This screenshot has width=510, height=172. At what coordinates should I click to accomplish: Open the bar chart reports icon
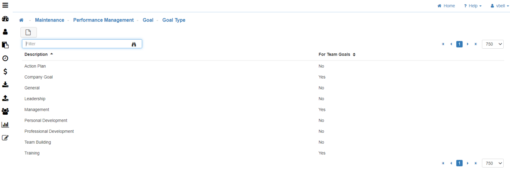(5, 124)
